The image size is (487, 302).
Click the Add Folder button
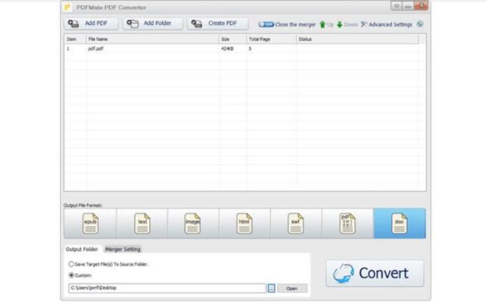[x=152, y=24]
